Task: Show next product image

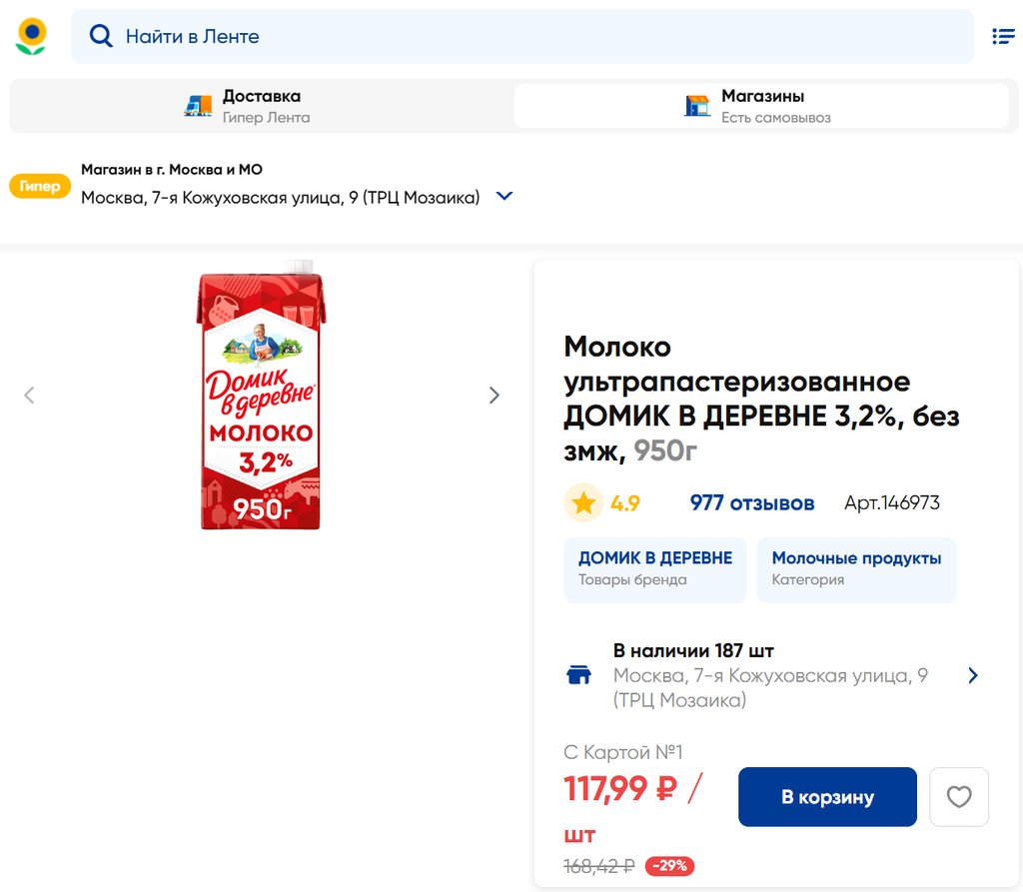Action: [494, 395]
